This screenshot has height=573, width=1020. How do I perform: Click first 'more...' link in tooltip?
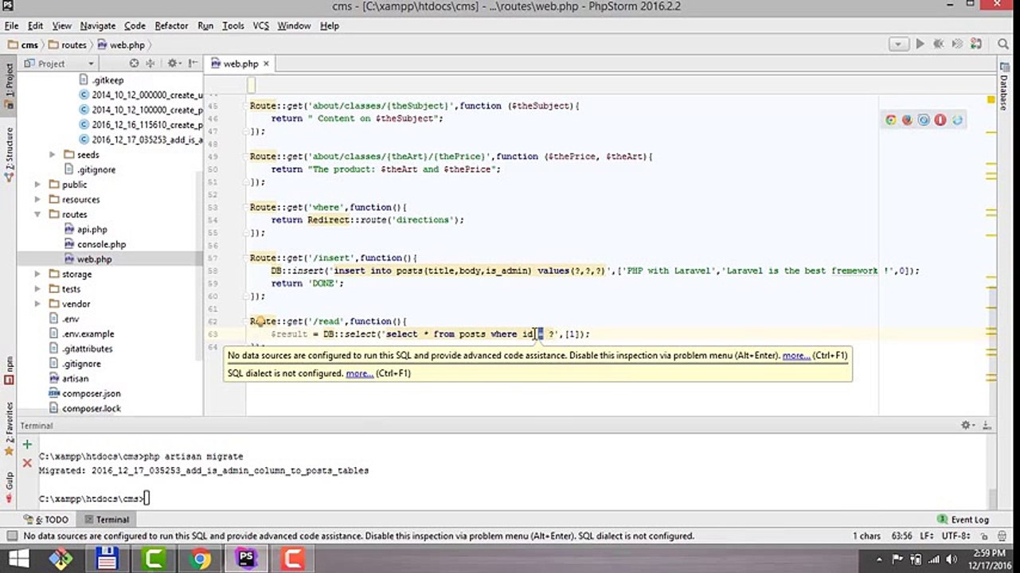(x=796, y=356)
